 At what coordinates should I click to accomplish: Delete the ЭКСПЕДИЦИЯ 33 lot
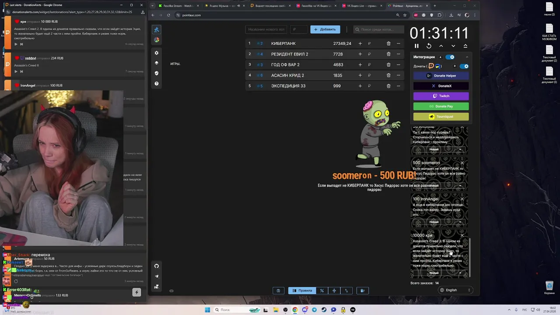(x=388, y=86)
